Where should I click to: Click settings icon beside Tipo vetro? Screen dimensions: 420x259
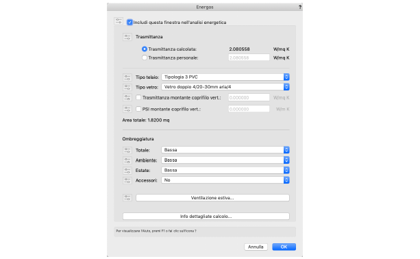(x=127, y=87)
